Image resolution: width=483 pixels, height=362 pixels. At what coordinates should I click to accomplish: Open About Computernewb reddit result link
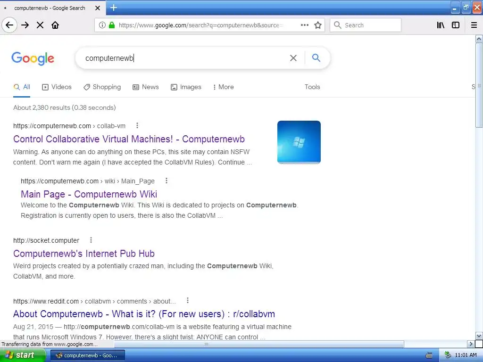144,314
